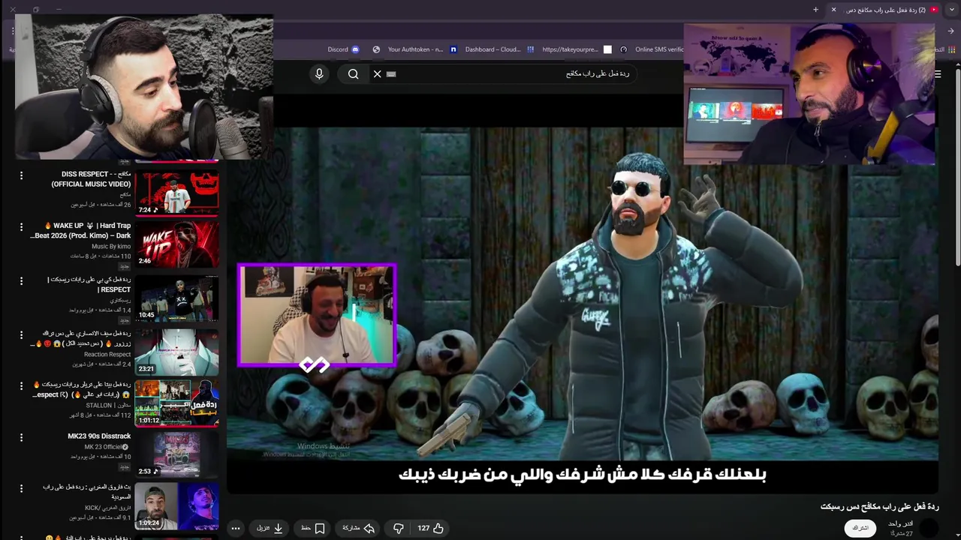Screen dimensions: 961x540
Task: Open the STALLON channel name
Action: (x=108, y=405)
